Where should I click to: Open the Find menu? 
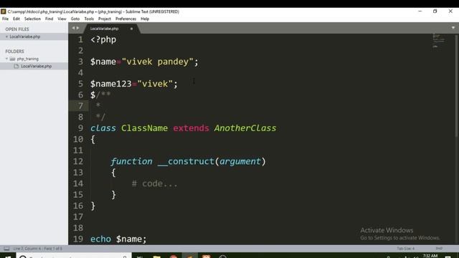[49, 19]
